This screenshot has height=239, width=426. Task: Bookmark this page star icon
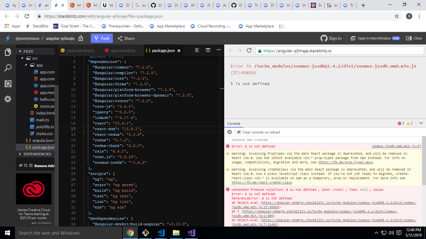pyautogui.click(x=397, y=16)
